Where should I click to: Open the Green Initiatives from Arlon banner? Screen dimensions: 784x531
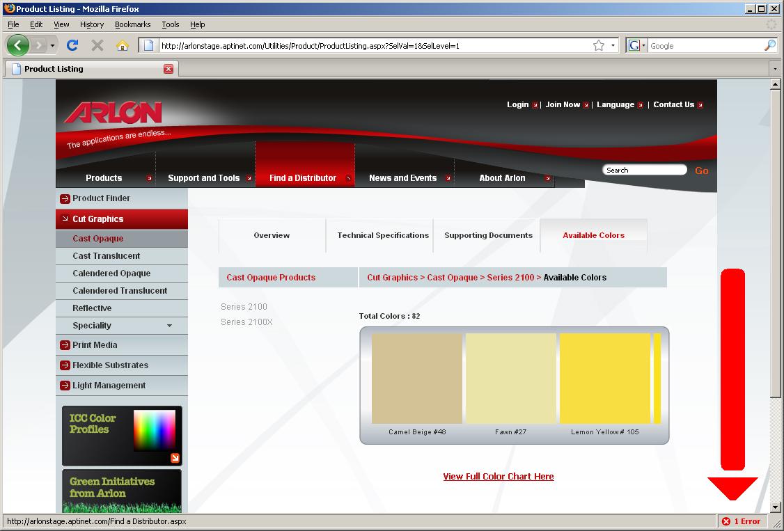122,491
